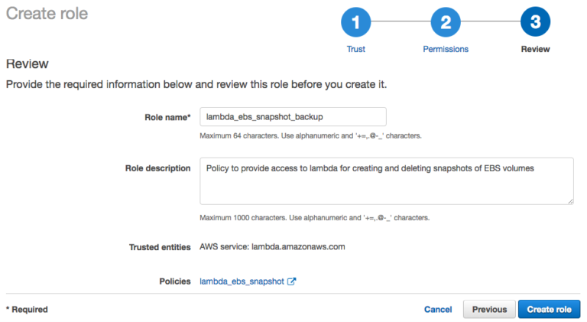The height and width of the screenshot is (322, 587).
Task: Open the lambda_ebs_snapshot policy link
Action: coord(242,281)
